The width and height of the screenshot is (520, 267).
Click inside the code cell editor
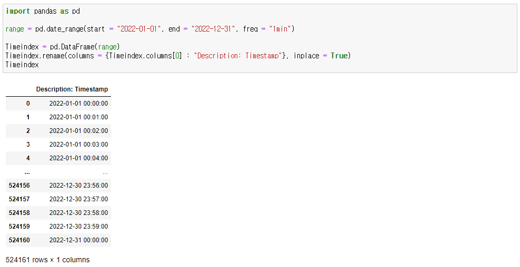pos(260,38)
